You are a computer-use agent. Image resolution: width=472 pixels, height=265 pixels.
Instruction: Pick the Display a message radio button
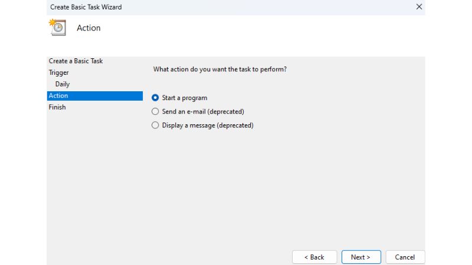155,125
